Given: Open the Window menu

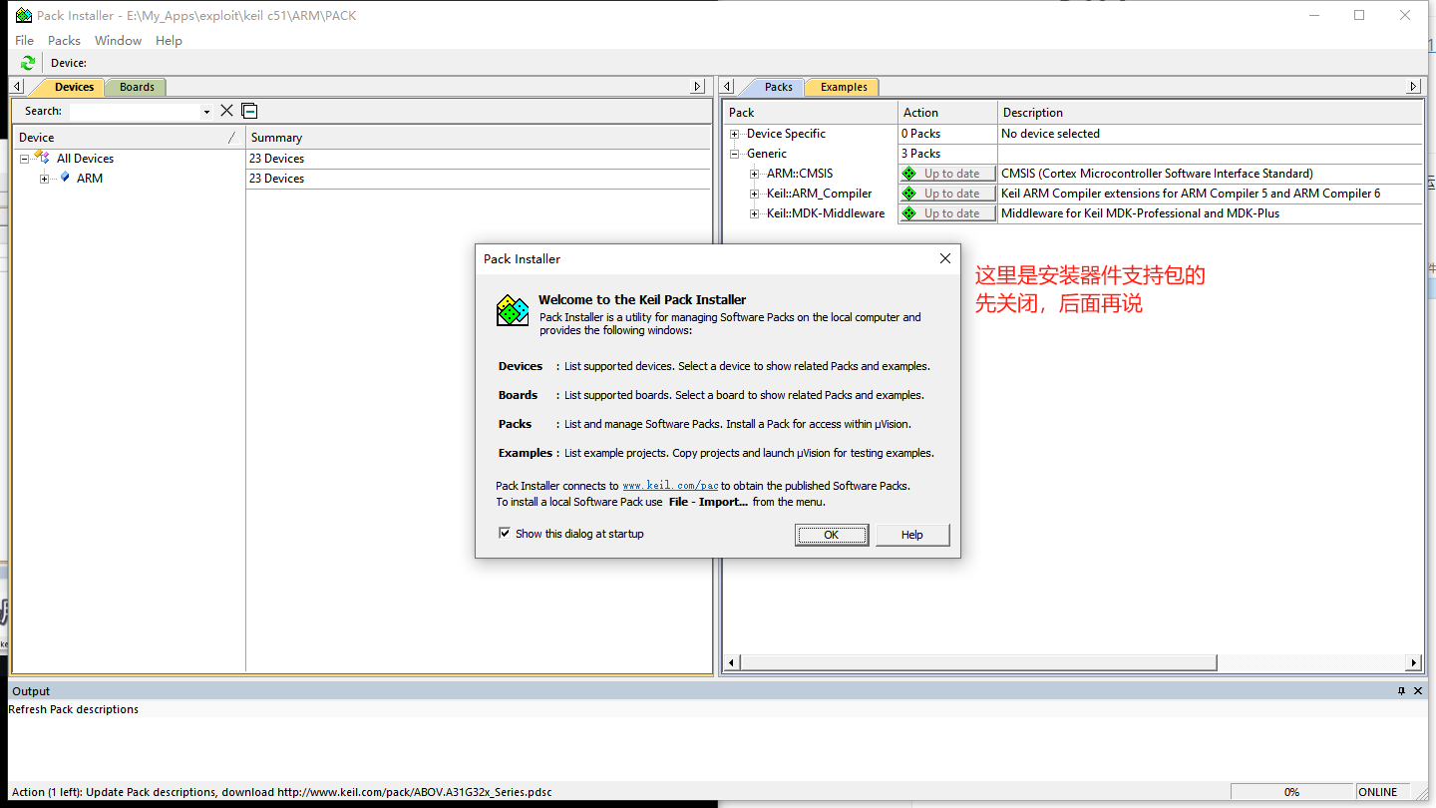Looking at the screenshot, I should click(118, 40).
